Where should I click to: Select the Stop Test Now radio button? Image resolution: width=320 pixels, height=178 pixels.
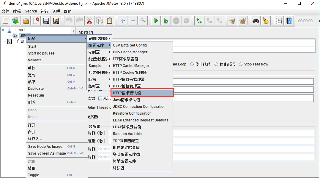tap(241, 64)
